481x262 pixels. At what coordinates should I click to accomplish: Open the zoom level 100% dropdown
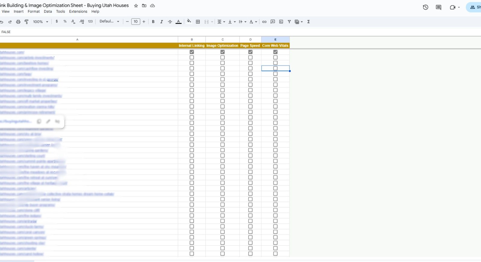[x=40, y=22]
